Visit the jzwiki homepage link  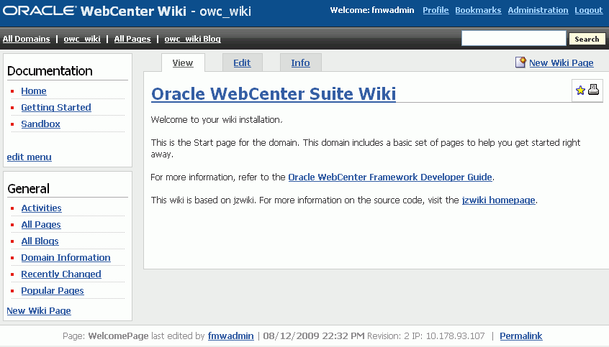pos(498,200)
